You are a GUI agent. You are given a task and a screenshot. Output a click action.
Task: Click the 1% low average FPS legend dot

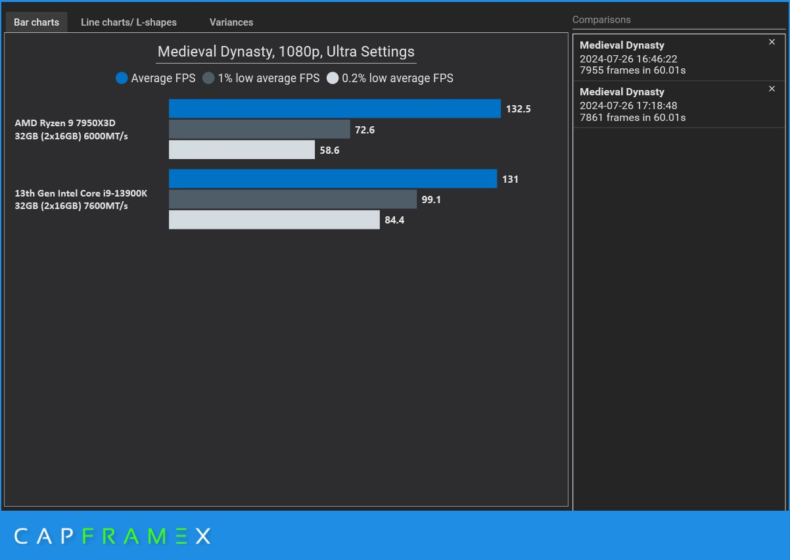click(x=208, y=78)
